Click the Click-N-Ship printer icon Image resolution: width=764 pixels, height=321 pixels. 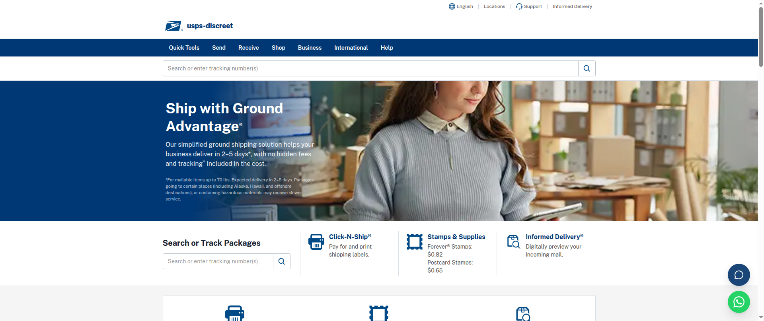[316, 242]
